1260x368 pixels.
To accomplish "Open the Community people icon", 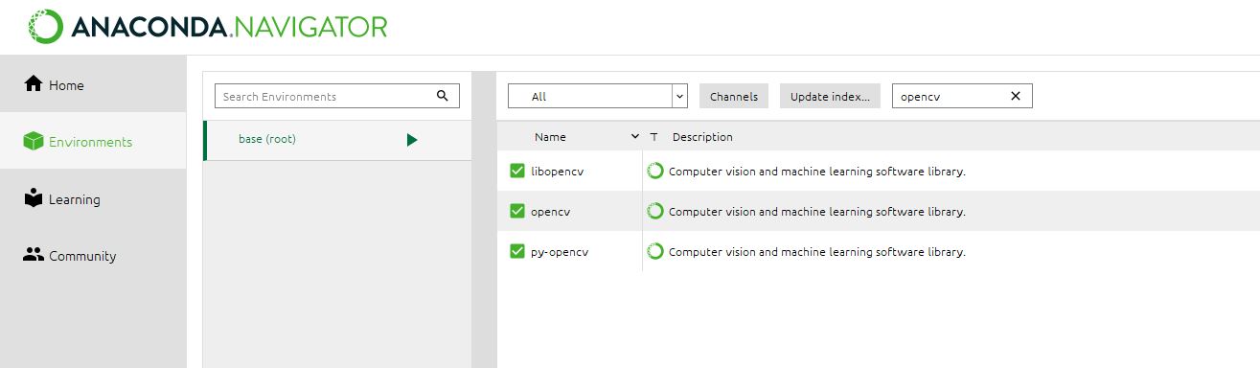I will click(34, 255).
